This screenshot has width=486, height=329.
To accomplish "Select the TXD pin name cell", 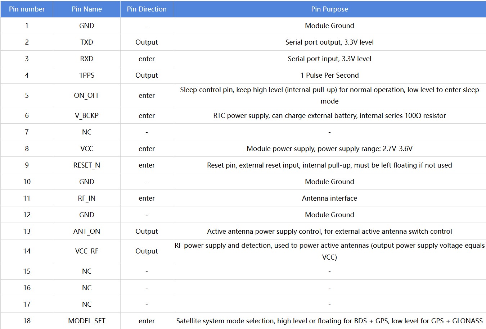I will tap(87, 42).
